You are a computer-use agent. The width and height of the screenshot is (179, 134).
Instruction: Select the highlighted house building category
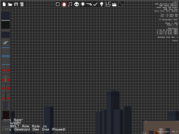coord(64,4)
